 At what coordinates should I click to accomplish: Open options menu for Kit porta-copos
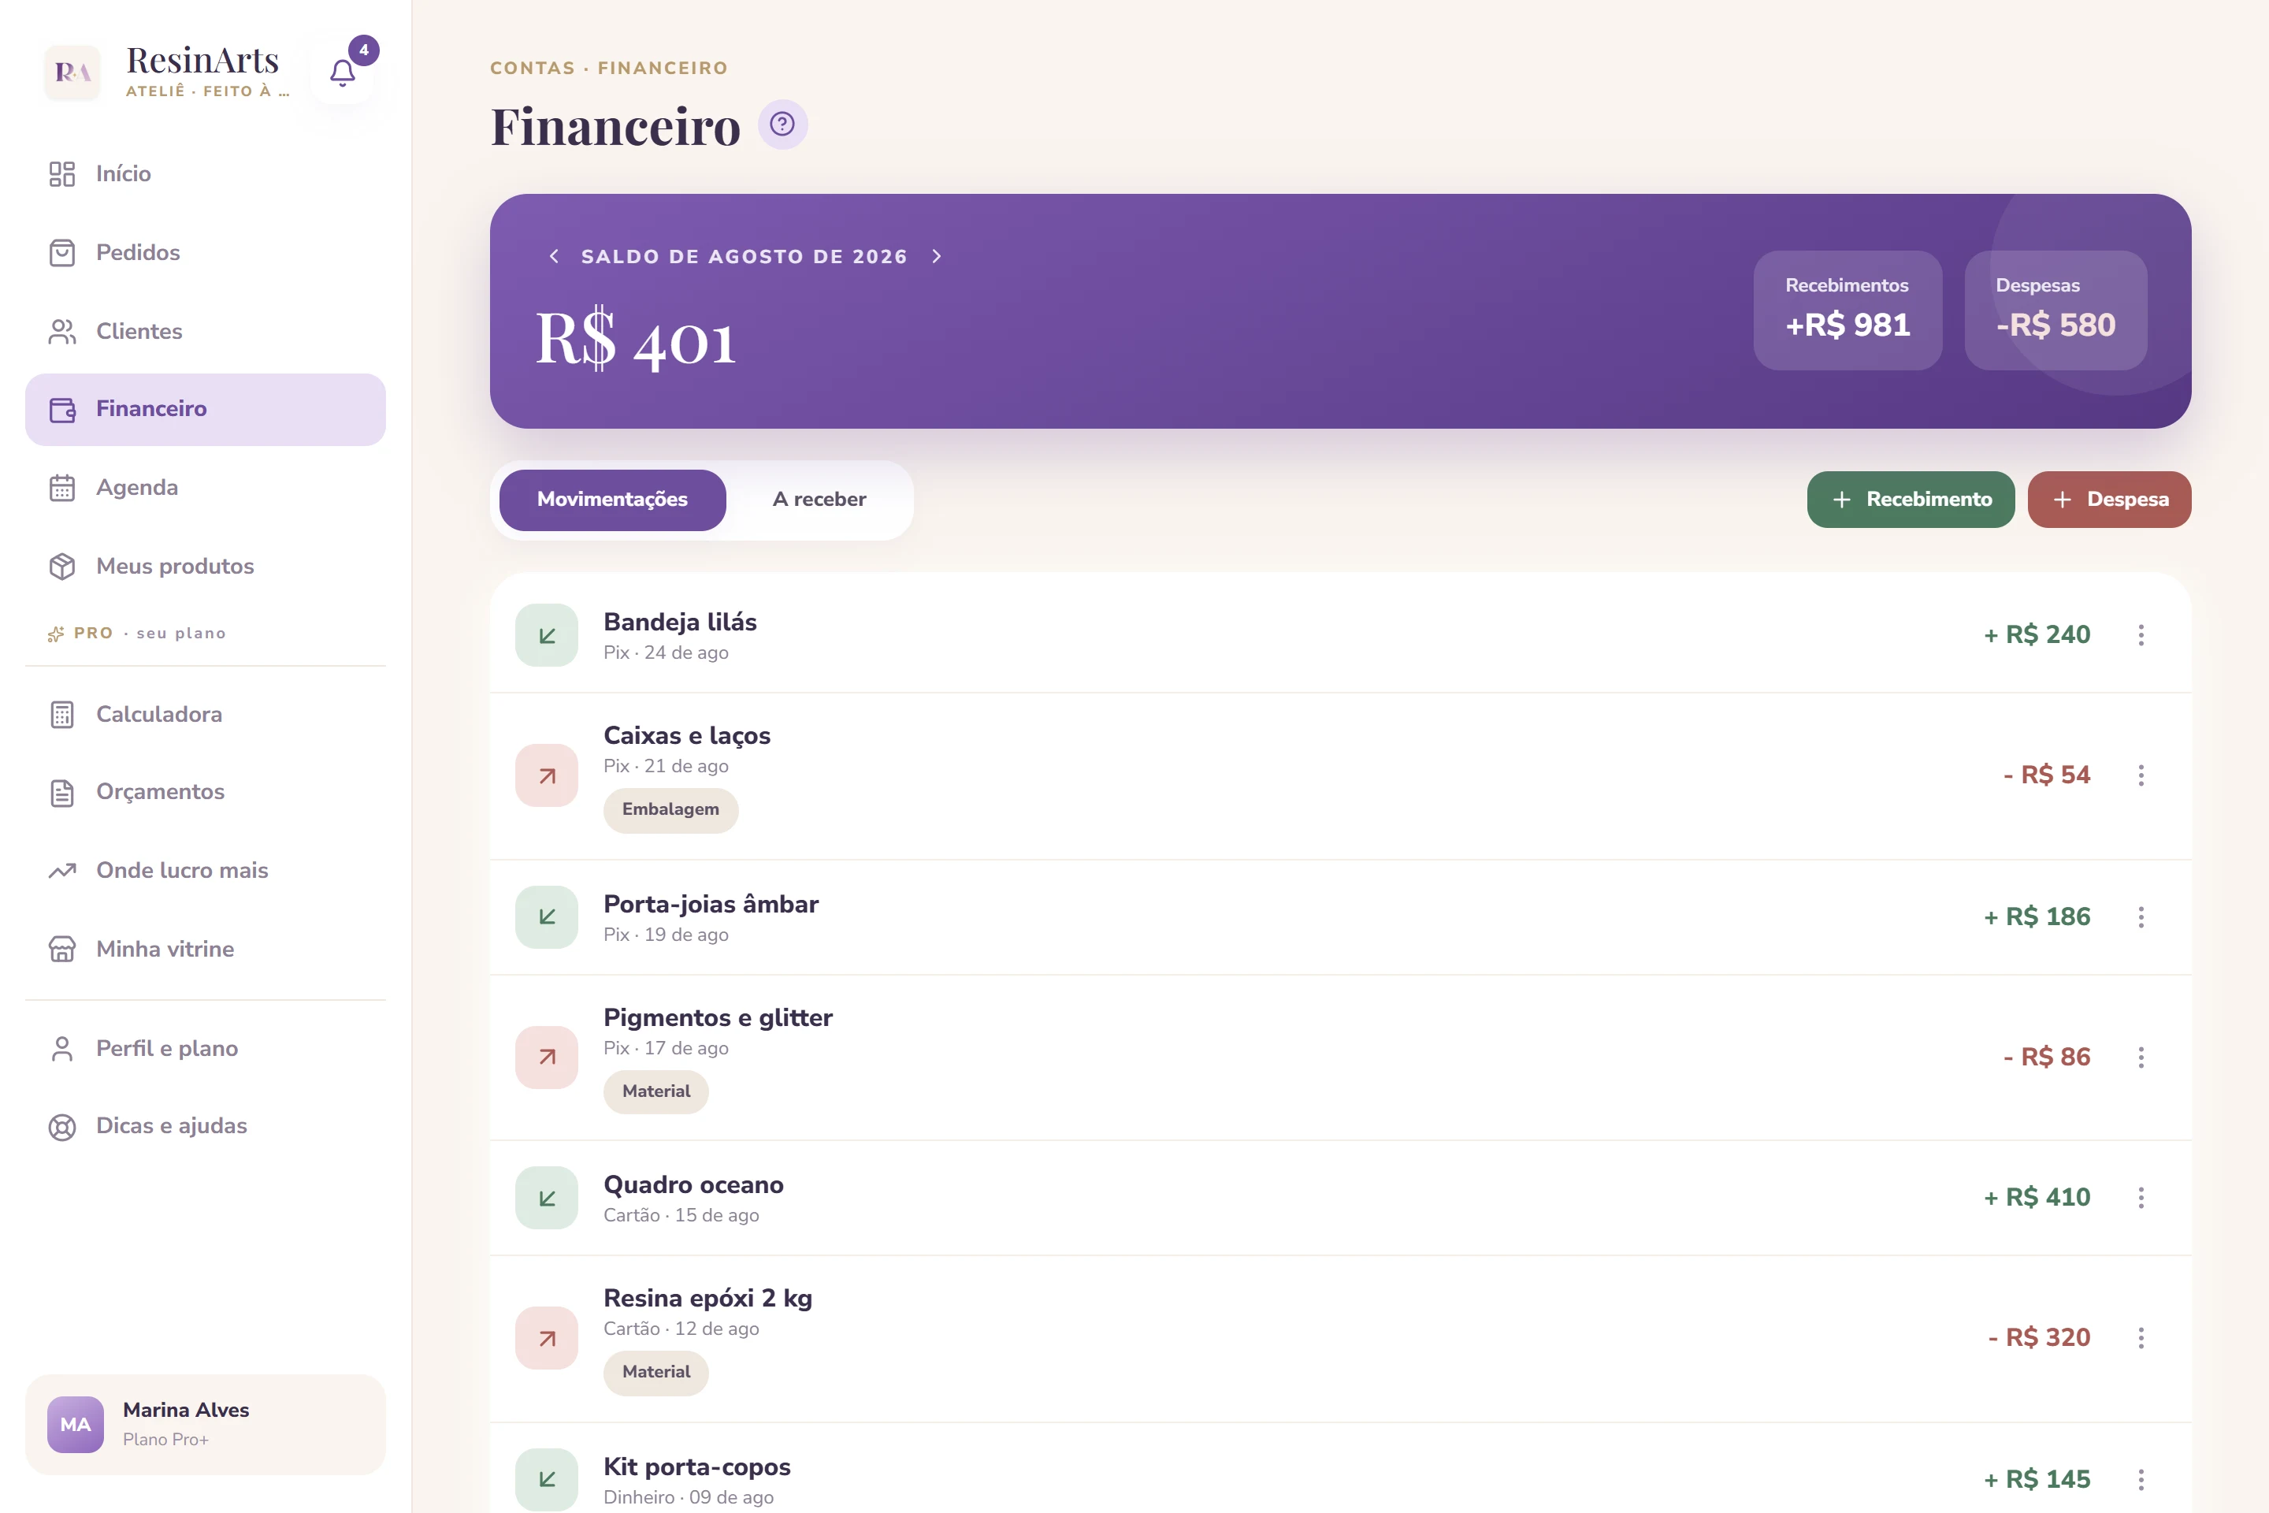point(2141,1479)
